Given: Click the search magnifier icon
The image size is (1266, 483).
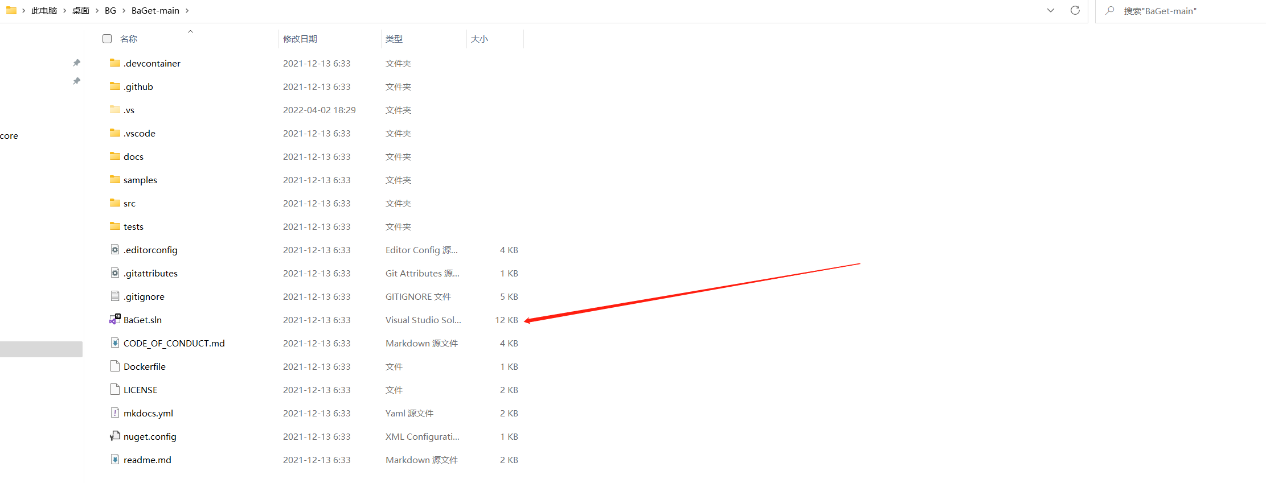Looking at the screenshot, I should tap(1110, 10).
